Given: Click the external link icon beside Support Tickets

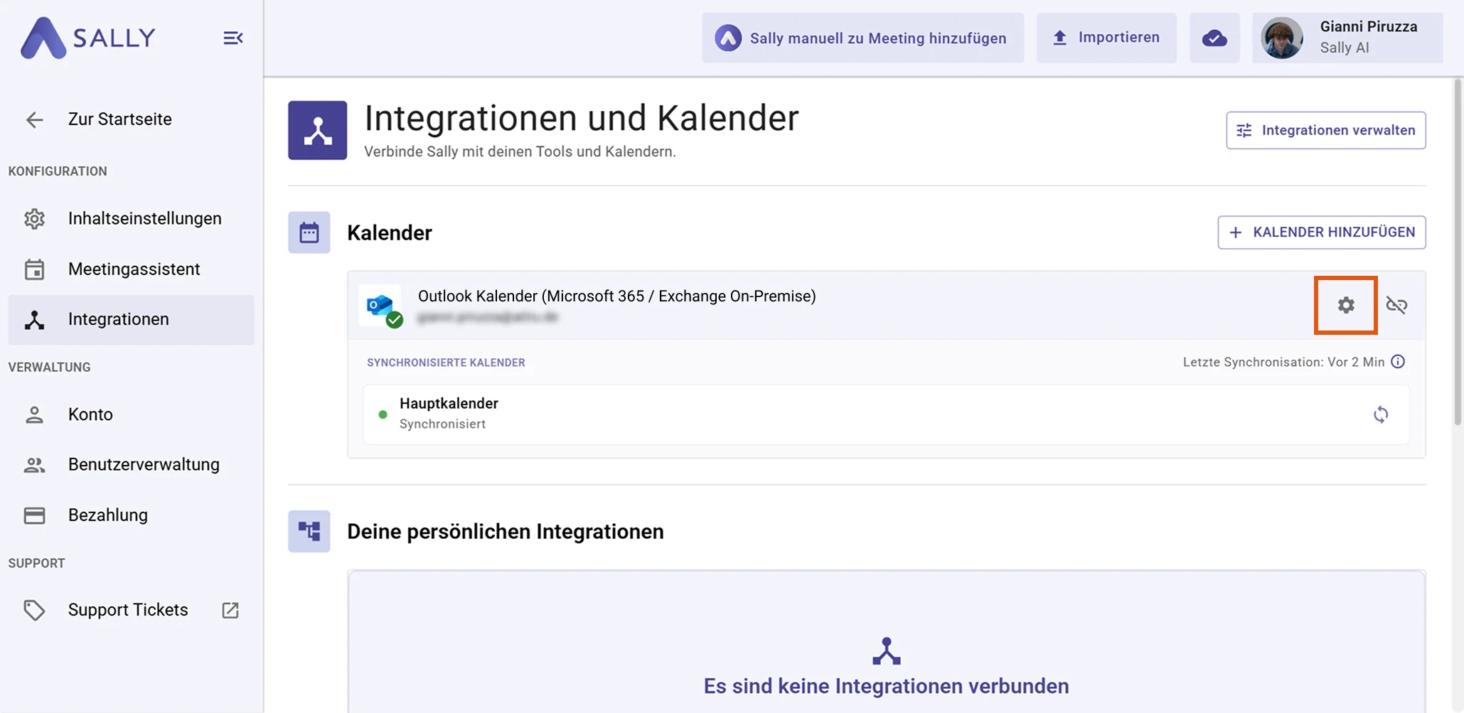Looking at the screenshot, I should (230, 610).
